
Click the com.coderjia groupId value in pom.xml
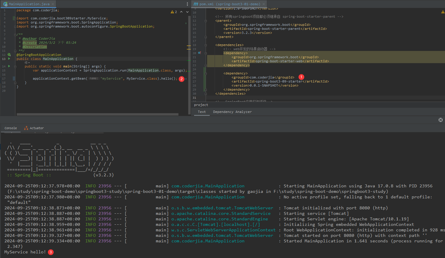(x=262, y=77)
